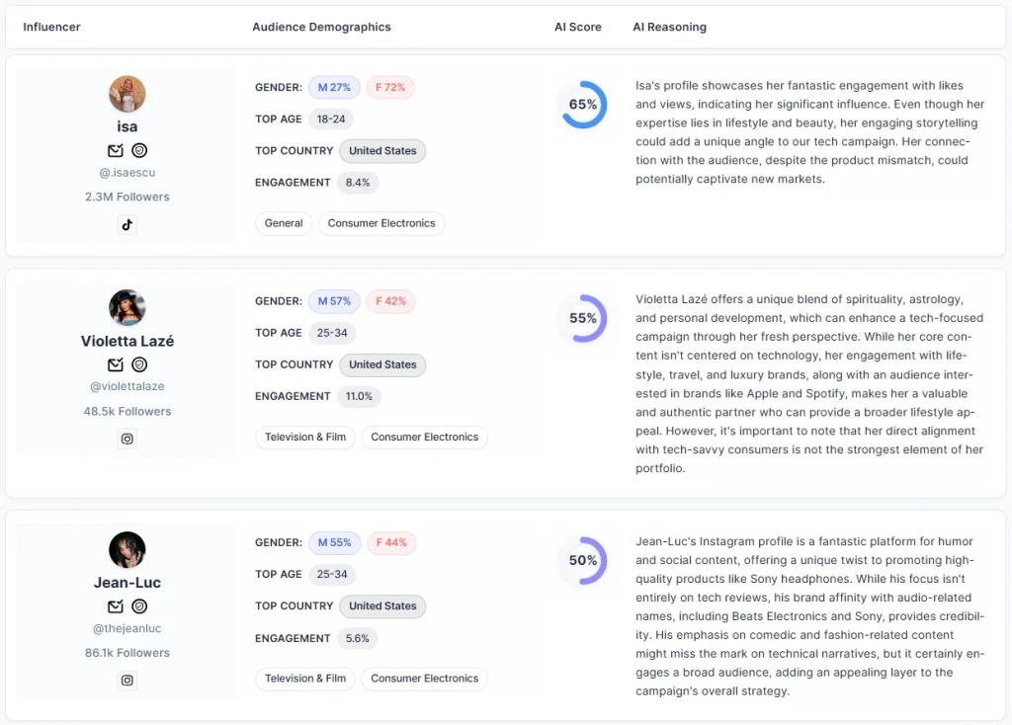Open the @.isaescu handle link
The height and width of the screenshot is (725, 1012).
pyautogui.click(x=126, y=173)
